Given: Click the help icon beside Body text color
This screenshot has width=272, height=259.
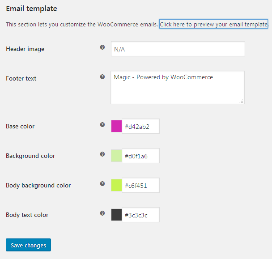Looking at the screenshot, I should click(102, 213).
